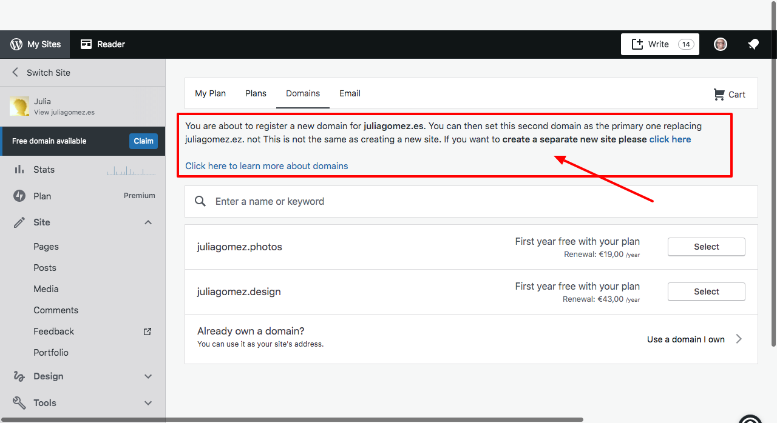Image resolution: width=777 pixels, height=423 pixels.
Task: Switch to the Email tab
Action: (350, 93)
